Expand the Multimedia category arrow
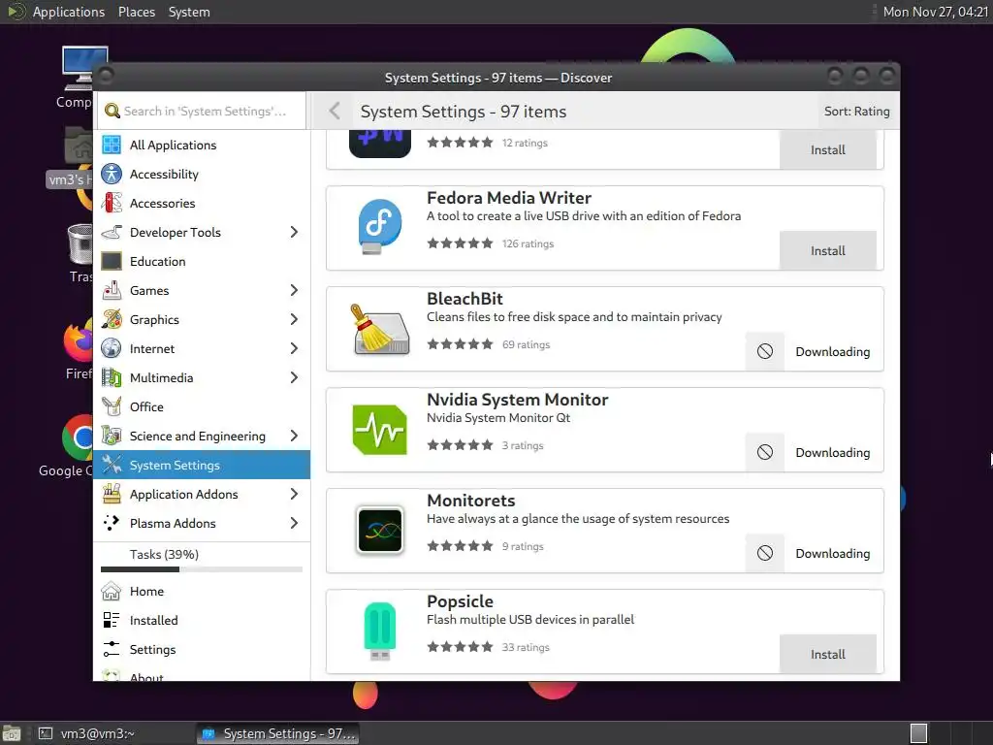The height and width of the screenshot is (745, 993). [x=294, y=378]
